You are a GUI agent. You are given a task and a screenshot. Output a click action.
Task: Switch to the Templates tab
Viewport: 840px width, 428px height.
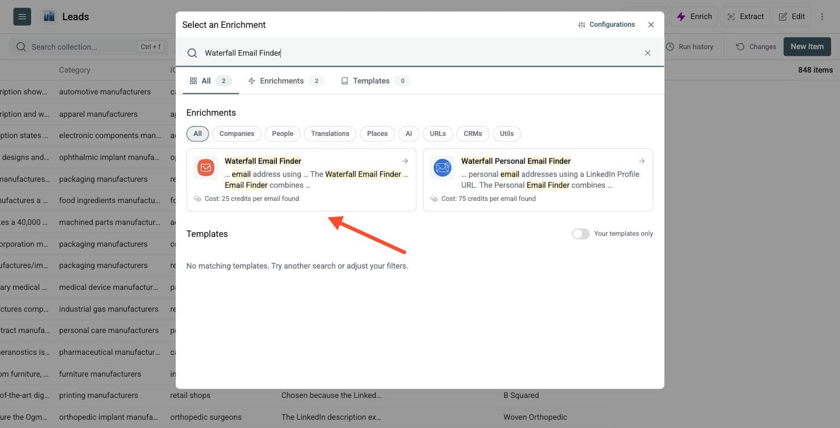pyautogui.click(x=376, y=81)
